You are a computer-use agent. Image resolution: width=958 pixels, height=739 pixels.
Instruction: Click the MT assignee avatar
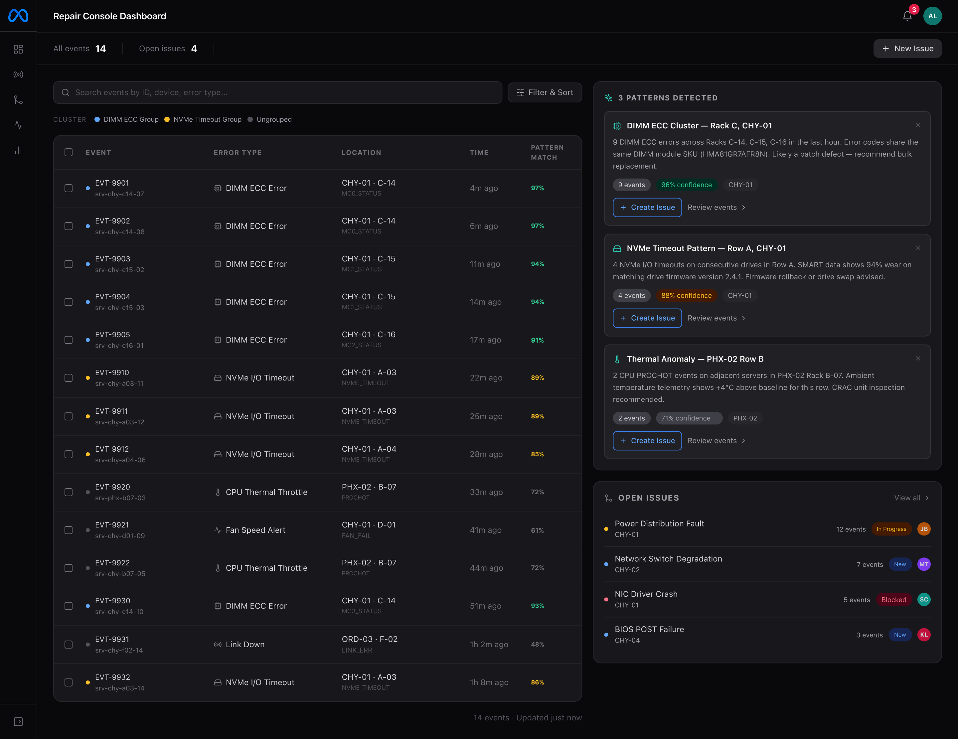924,564
